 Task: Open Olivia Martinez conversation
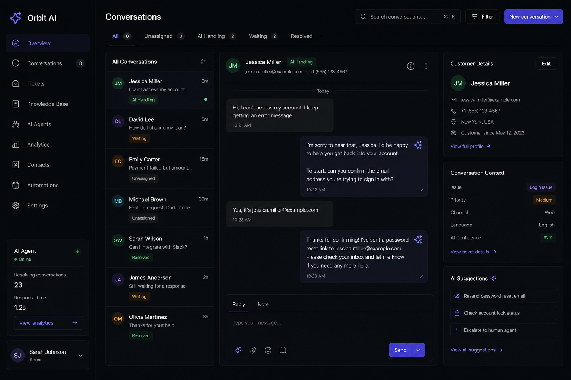160,326
